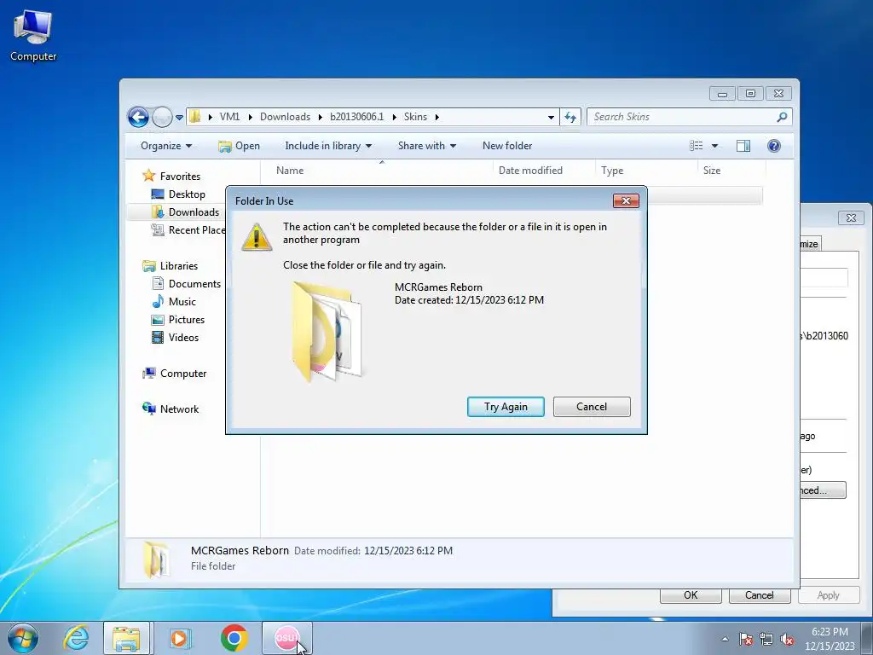
Task: Maximize the Skins Explorer window
Action: pyautogui.click(x=750, y=94)
